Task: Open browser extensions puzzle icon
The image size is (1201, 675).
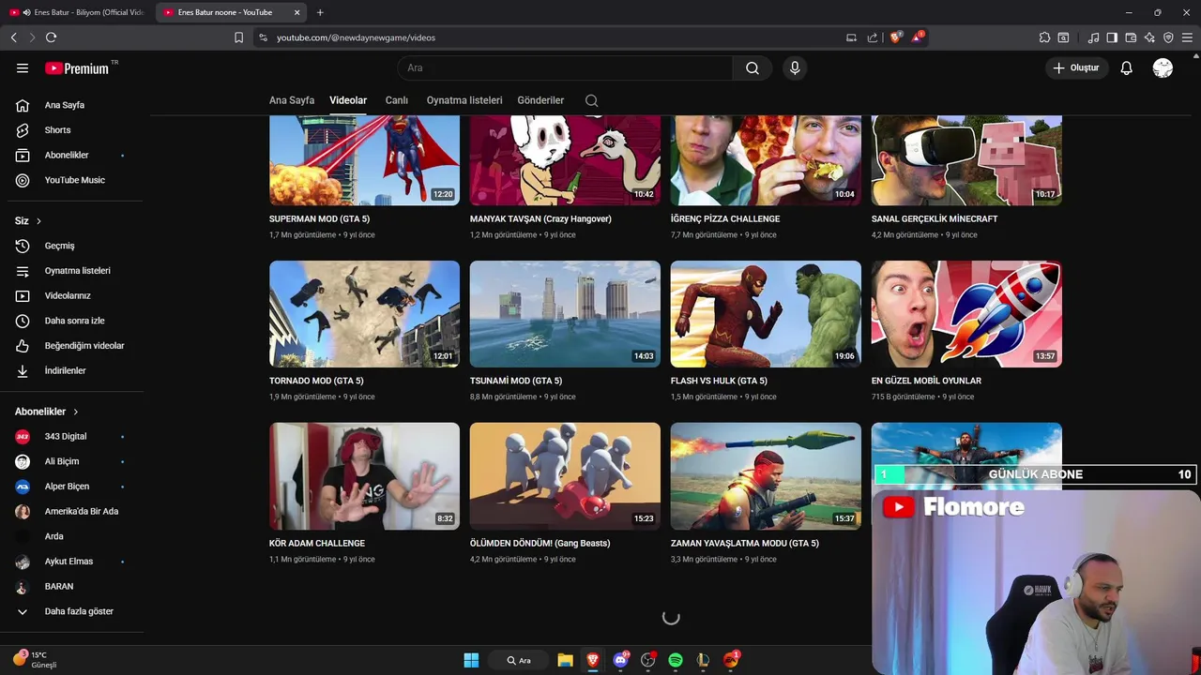Action: pos(1044,37)
